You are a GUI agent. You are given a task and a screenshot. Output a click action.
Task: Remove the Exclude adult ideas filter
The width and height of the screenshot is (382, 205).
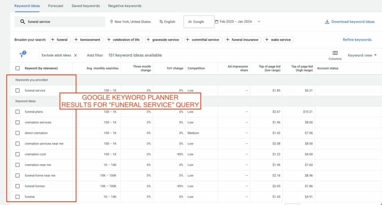75,55
